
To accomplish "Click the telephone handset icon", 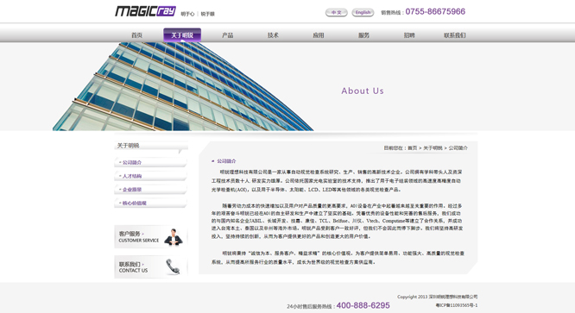I will (x=173, y=266).
